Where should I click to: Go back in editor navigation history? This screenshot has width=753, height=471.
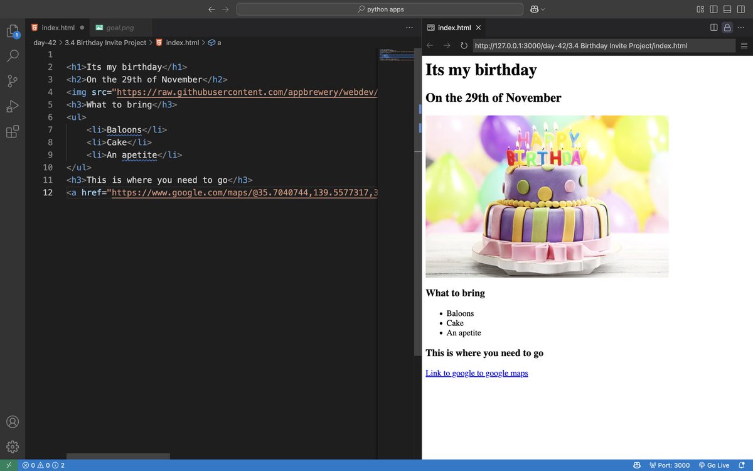tap(211, 9)
